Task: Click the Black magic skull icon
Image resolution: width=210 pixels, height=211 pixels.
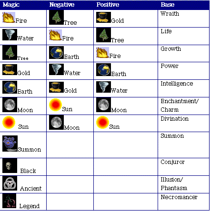Action: (10, 166)
